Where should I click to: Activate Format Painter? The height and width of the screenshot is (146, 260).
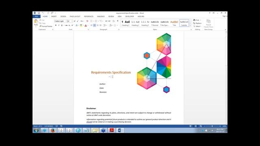pyautogui.click(x=46, y=26)
